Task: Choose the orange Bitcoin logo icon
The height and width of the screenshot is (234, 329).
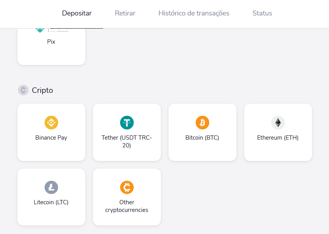Action: [x=202, y=123]
